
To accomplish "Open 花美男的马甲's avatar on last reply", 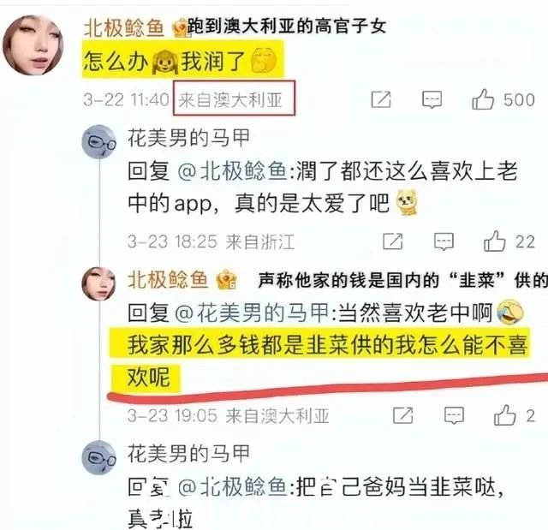I will [99, 457].
